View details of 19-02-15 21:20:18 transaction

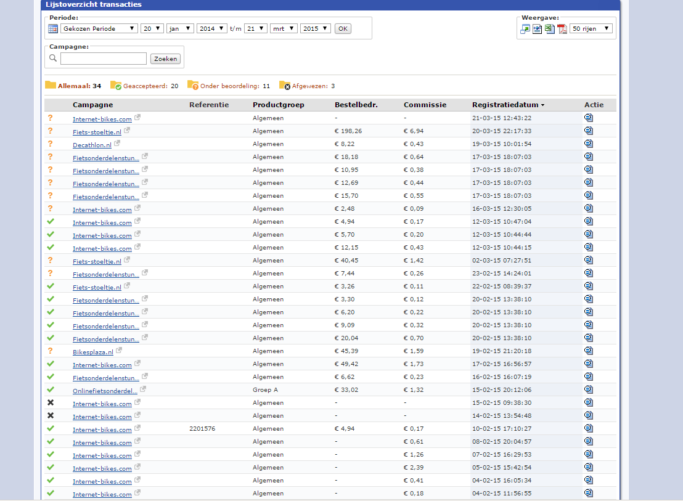coord(589,351)
